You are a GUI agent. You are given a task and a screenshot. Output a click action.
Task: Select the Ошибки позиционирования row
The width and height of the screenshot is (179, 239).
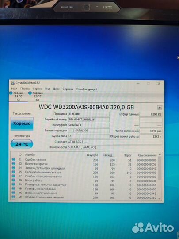[x=84, y=177]
